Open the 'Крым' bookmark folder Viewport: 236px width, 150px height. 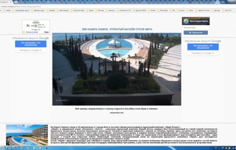point(90,10)
